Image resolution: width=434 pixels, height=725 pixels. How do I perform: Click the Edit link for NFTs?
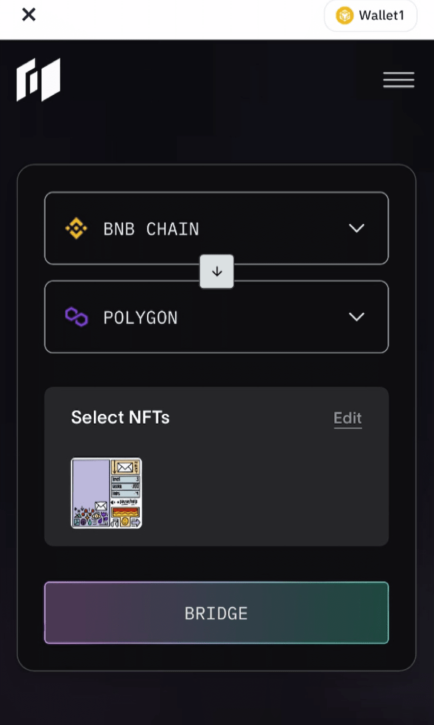[x=348, y=418]
